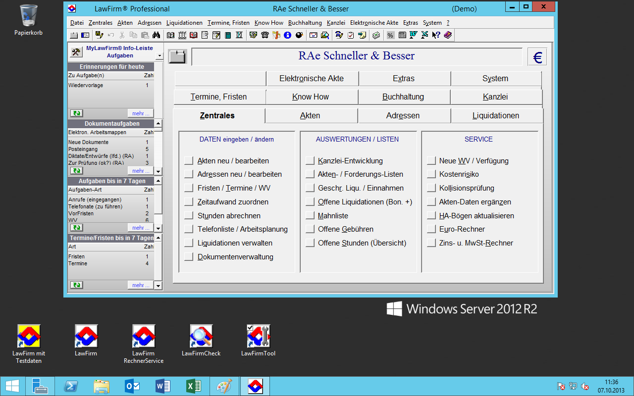Image resolution: width=634 pixels, height=396 pixels.
Task: Click the scissors cut toolbar icon
Action: 122,35
